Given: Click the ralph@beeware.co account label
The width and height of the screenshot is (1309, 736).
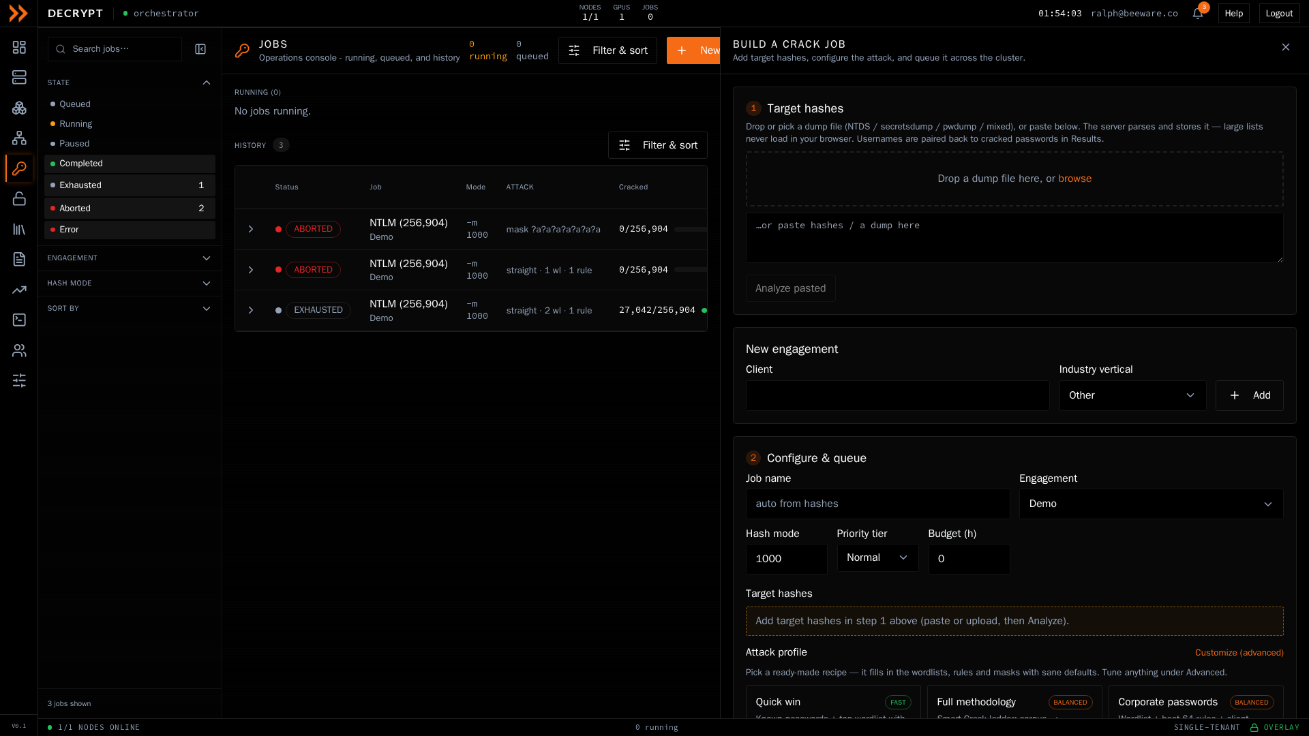Looking at the screenshot, I should coord(1134,14).
